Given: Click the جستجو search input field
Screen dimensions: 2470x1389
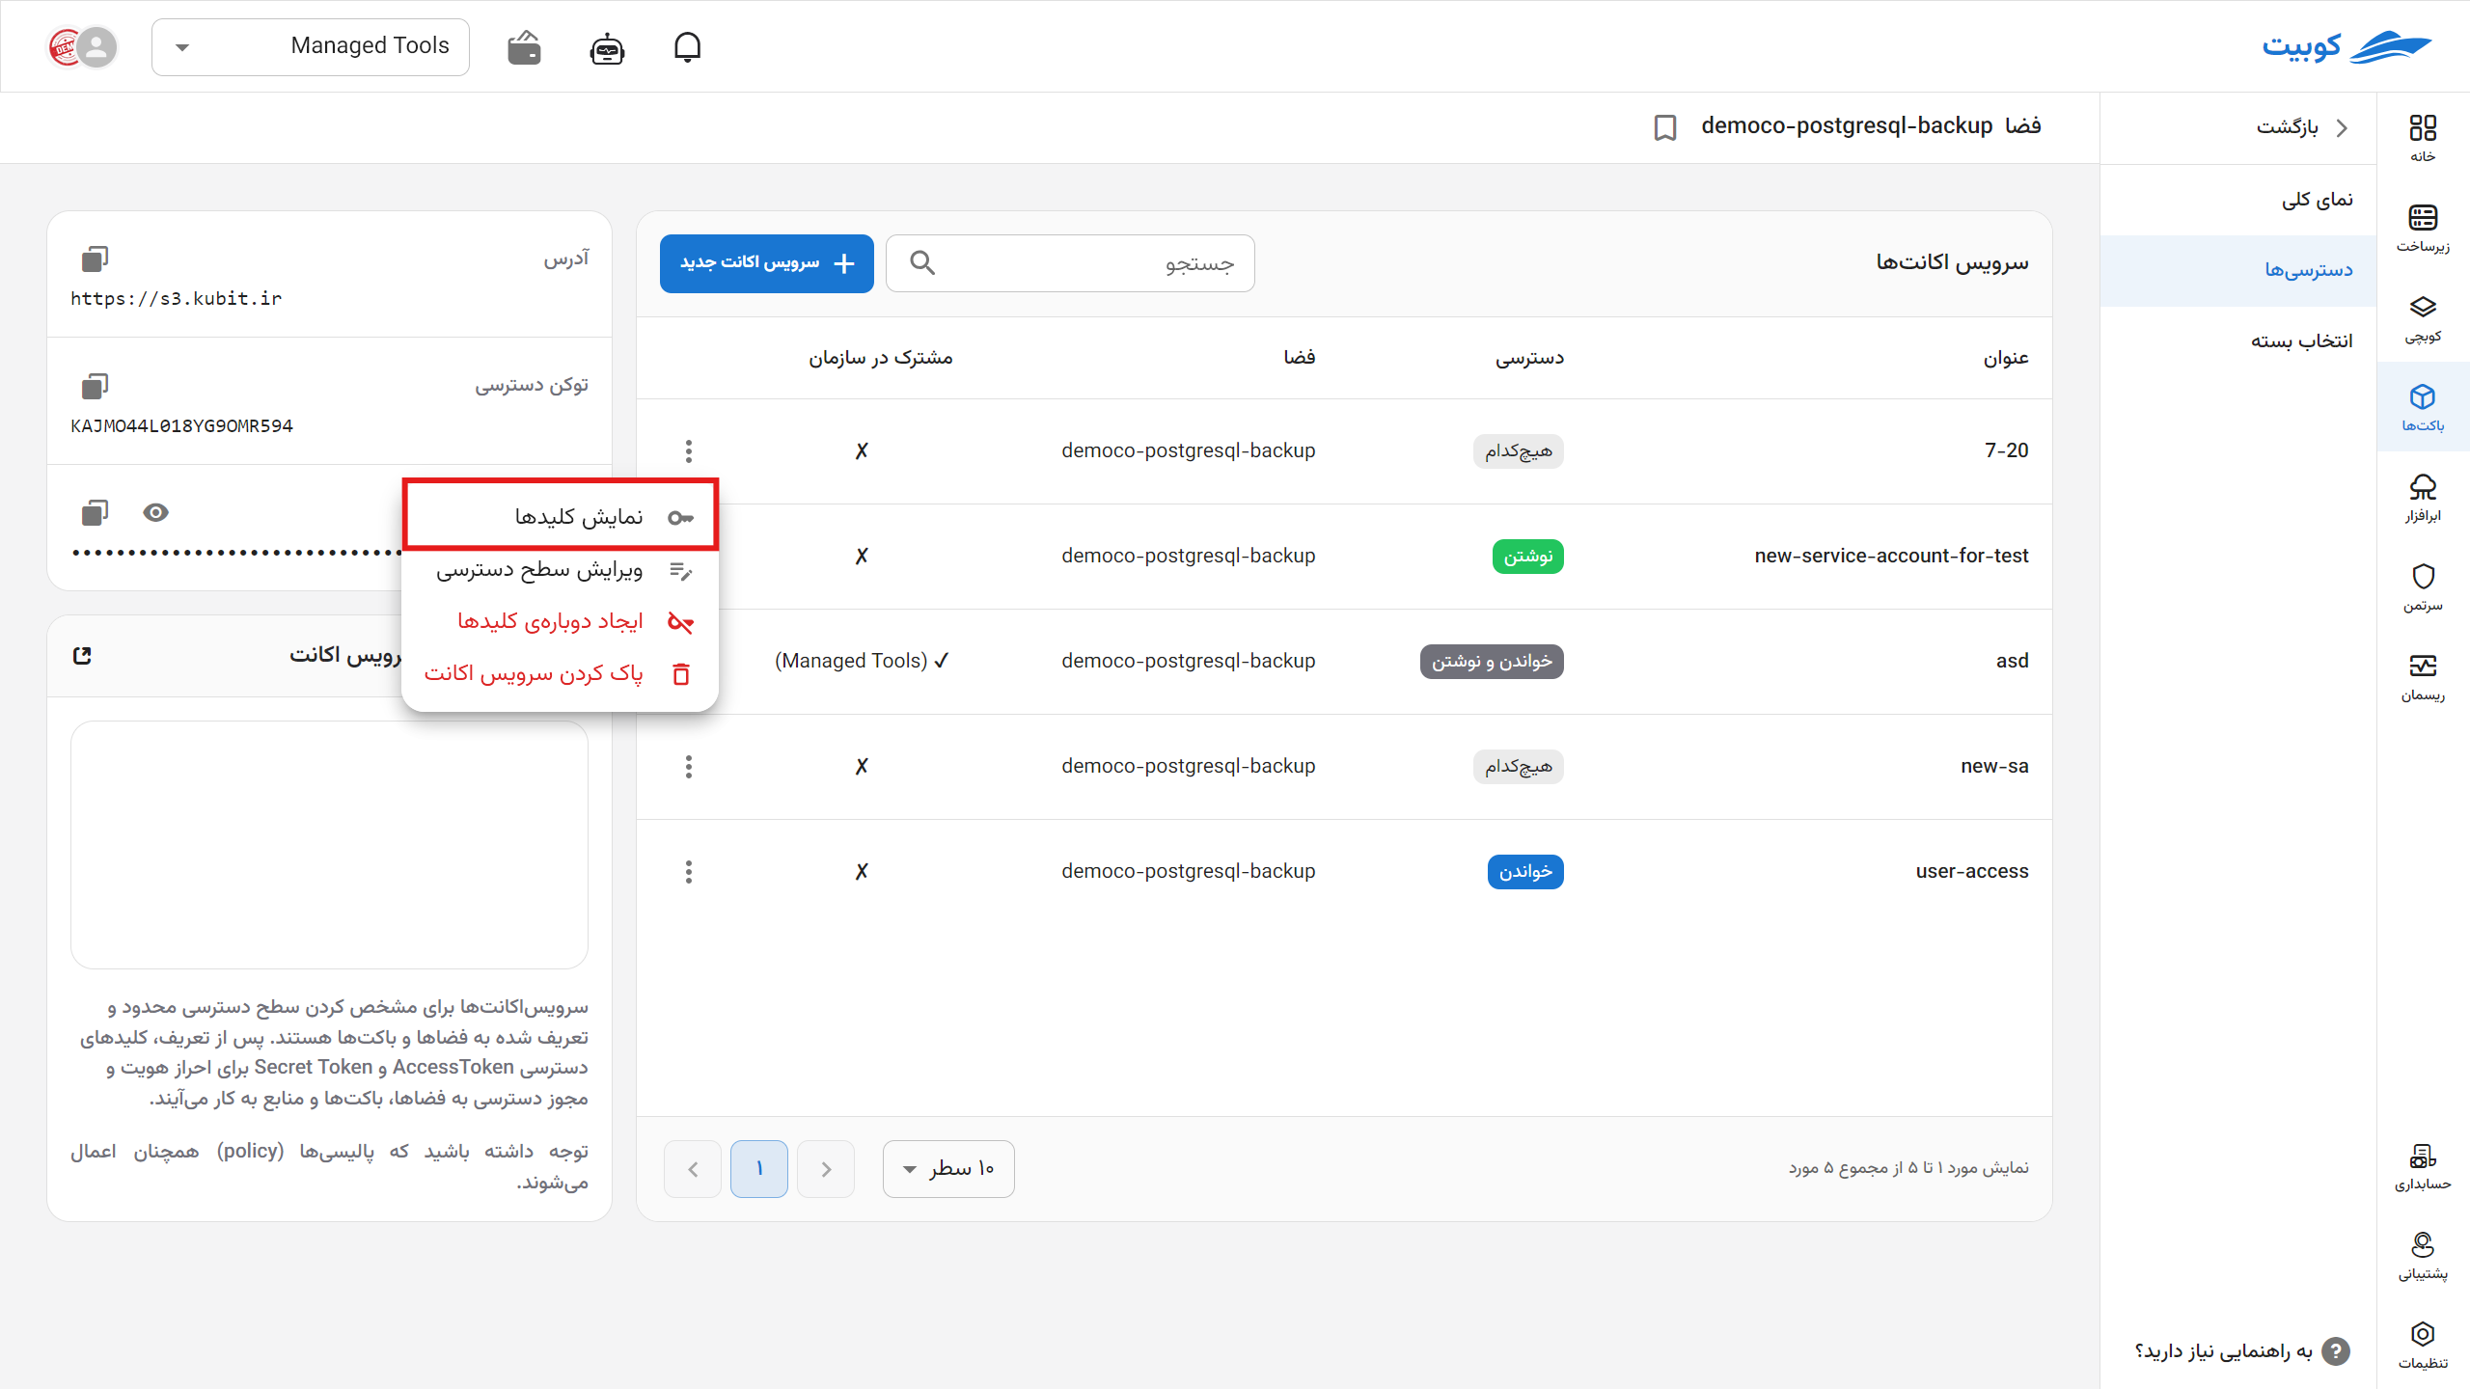Looking at the screenshot, I should pos(1070,262).
